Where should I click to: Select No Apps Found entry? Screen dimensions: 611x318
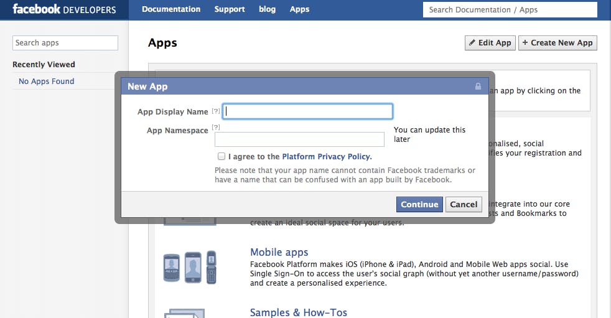(x=47, y=81)
